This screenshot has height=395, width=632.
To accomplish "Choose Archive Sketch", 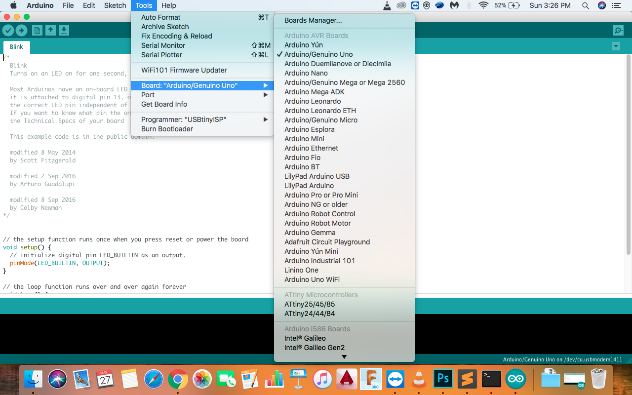I will coord(202,27).
